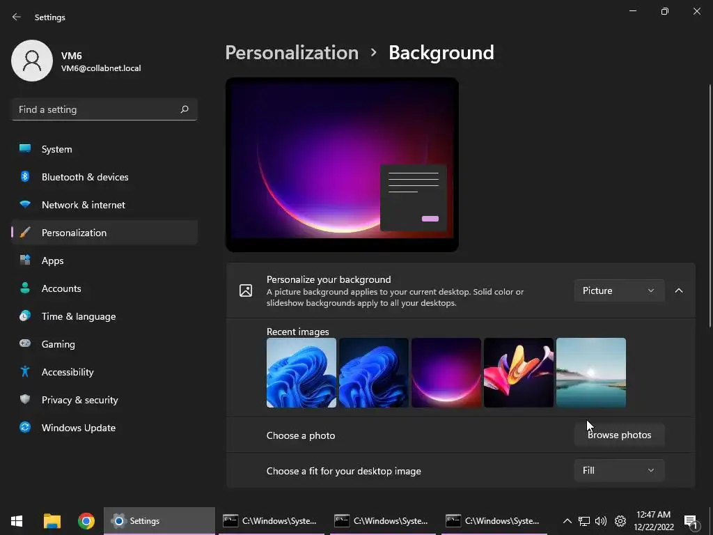
Task: Select the colorful flower wallpaper thumbnail
Action: coord(518,373)
